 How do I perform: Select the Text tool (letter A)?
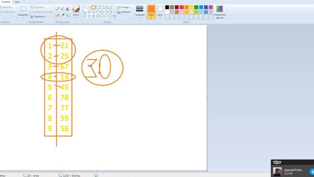67,9
